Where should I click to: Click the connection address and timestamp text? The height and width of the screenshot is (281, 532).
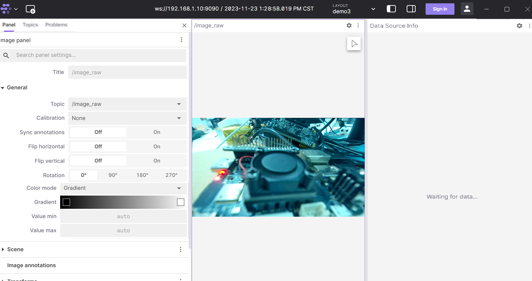coord(234,9)
